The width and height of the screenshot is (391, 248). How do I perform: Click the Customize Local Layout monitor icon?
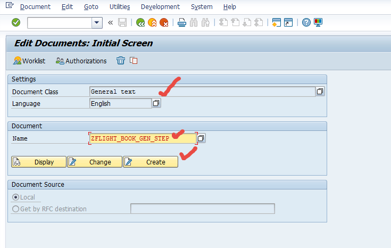click(x=318, y=22)
